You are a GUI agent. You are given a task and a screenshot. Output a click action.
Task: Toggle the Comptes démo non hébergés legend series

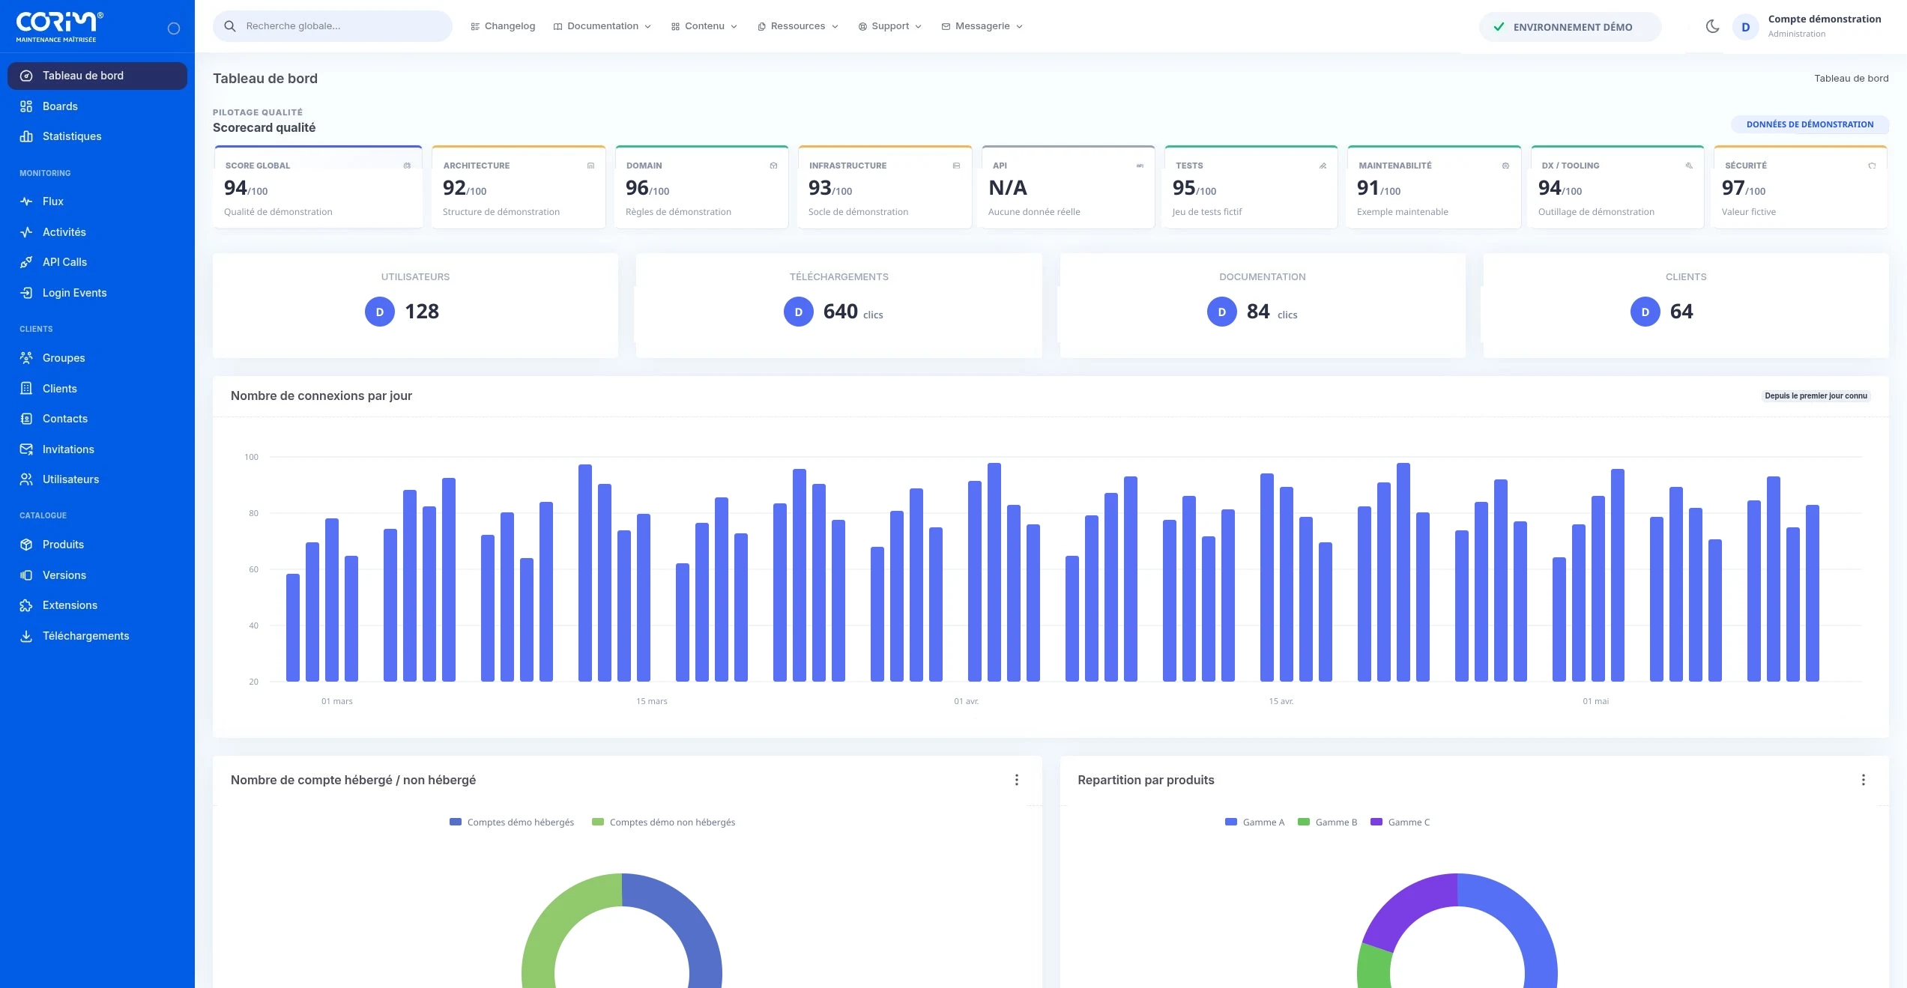point(663,822)
